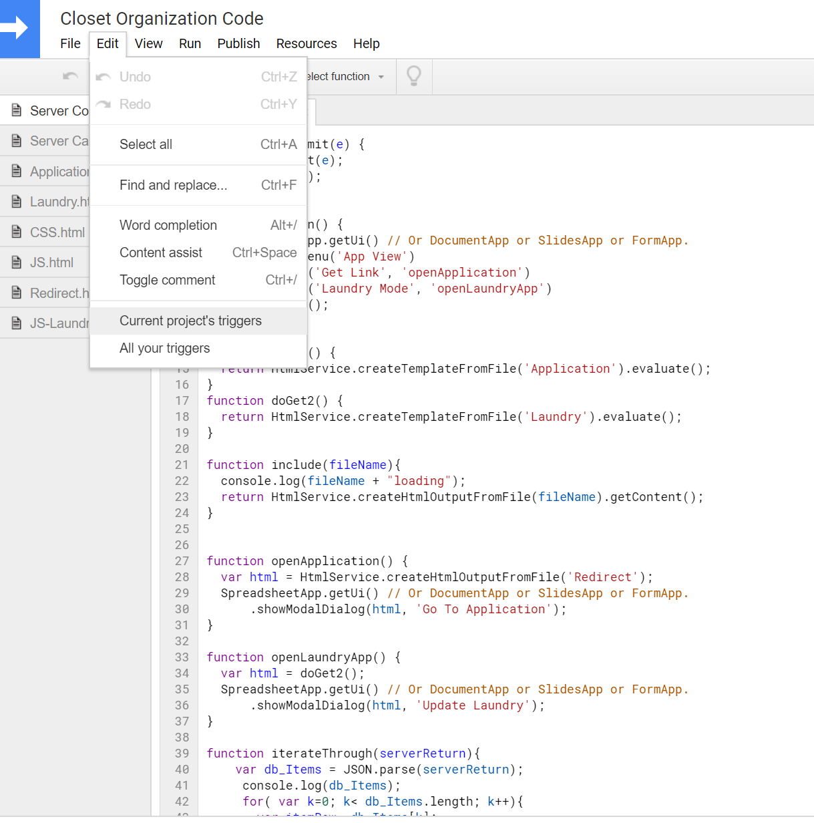Choose Undo from Edit menu
Screen dimensions: 814x823
(x=198, y=77)
